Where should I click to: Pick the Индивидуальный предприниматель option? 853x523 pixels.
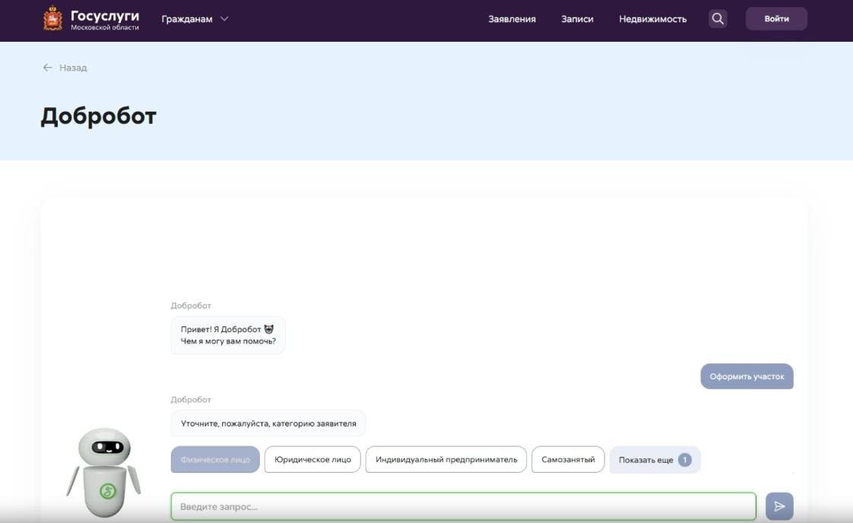click(446, 460)
